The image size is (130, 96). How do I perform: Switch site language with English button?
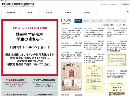click(125, 4)
